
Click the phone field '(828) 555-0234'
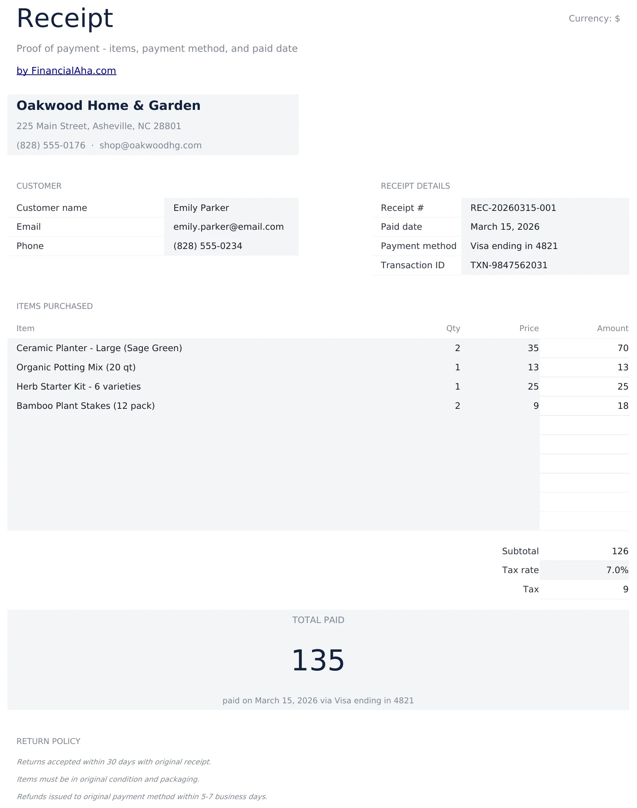(x=231, y=246)
